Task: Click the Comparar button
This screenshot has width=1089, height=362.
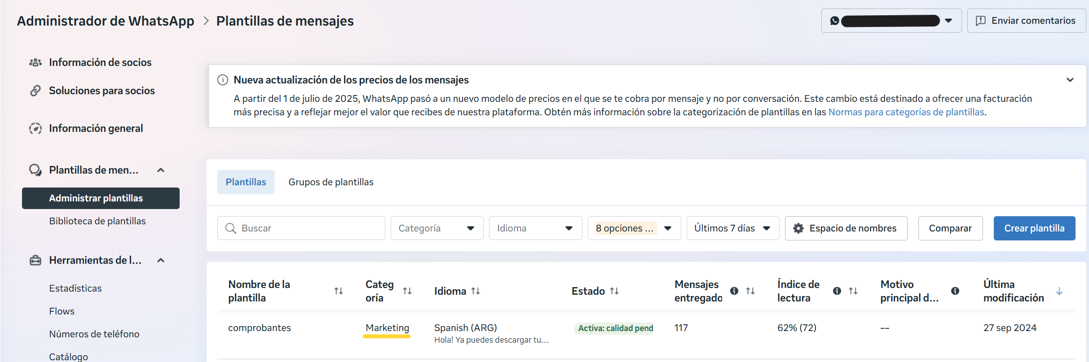Action: 950,228
